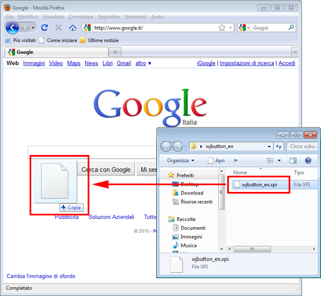
Task: Open Immagini link on Google
Action: click(34, 63)
